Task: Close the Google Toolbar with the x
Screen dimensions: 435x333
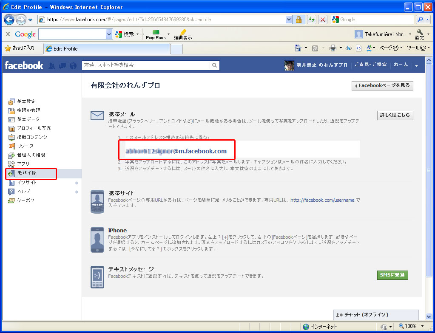Action: 8,34
